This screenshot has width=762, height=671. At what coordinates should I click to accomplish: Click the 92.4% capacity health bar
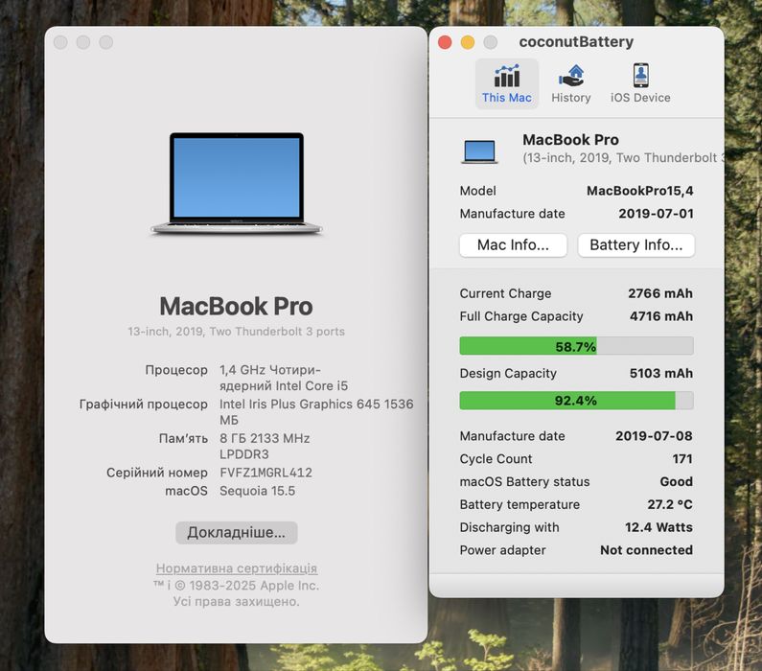[576, 401]
